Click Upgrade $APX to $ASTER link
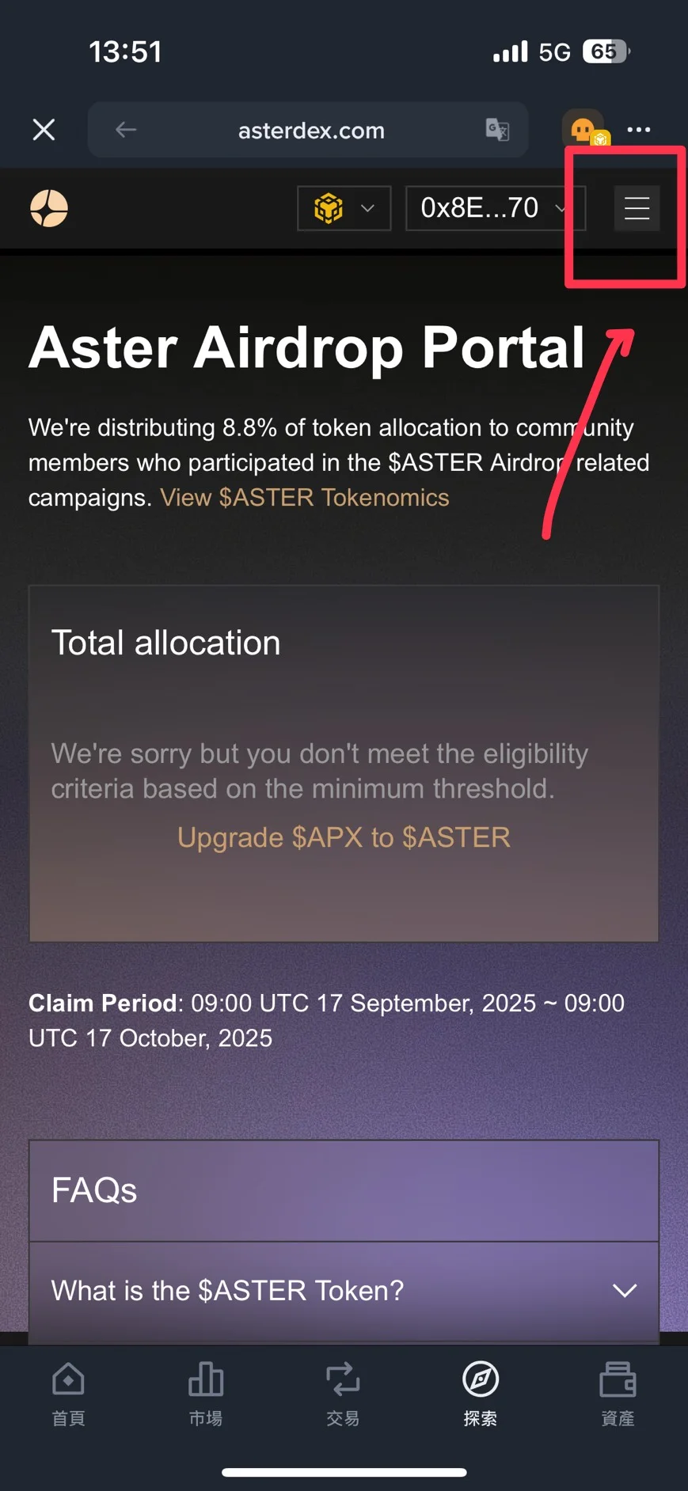The image size is (688, 1491). [344, 837]
